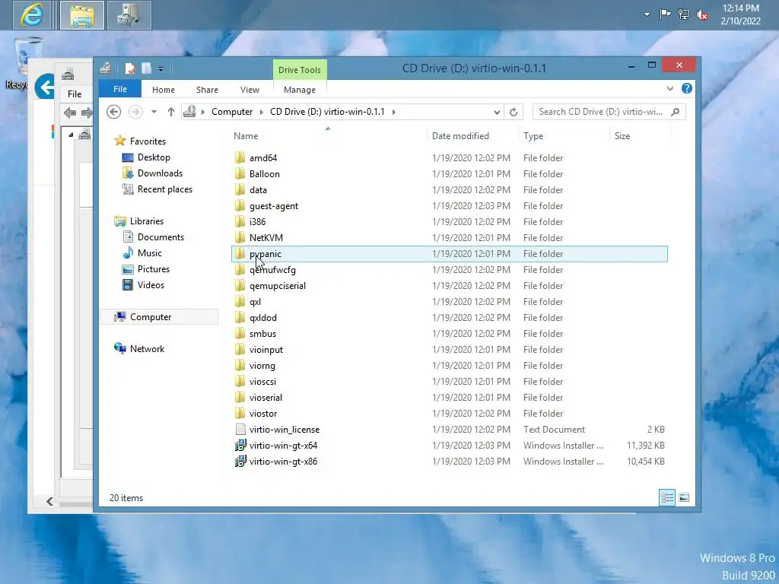Click the search magnifier icon
779x584 pixels.
click(x=676, y=112)
